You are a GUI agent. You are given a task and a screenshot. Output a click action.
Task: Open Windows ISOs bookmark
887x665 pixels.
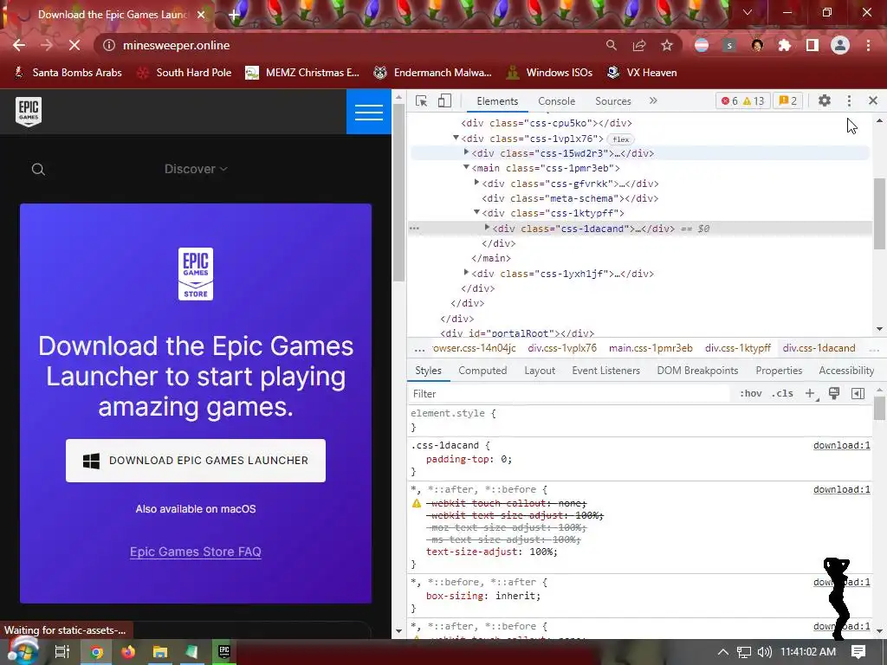pyautogui.click(x=549, y=73)
